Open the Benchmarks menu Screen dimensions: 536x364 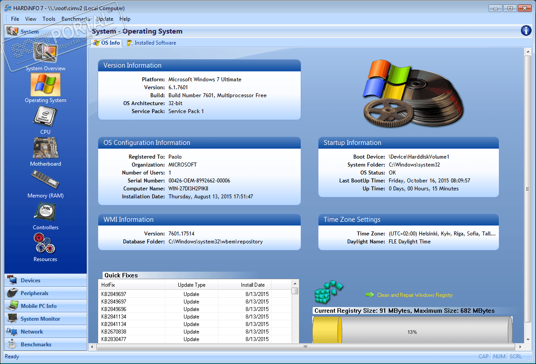76,19
